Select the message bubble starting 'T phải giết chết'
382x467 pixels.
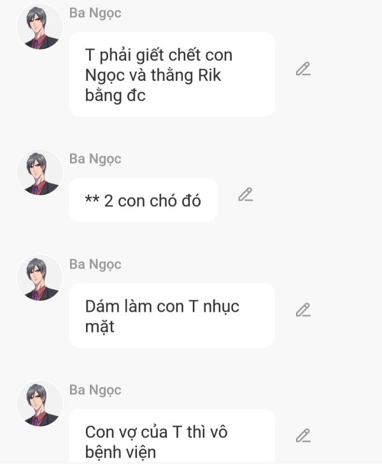pos(171,75)
